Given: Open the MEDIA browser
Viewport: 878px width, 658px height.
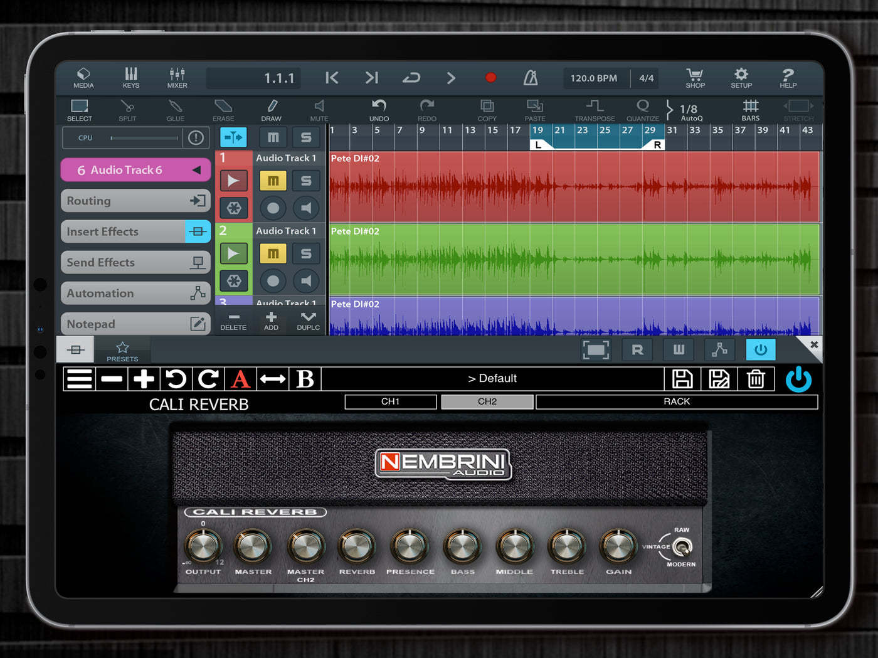Looking at the screenshot, I should [x=83, y=78].
